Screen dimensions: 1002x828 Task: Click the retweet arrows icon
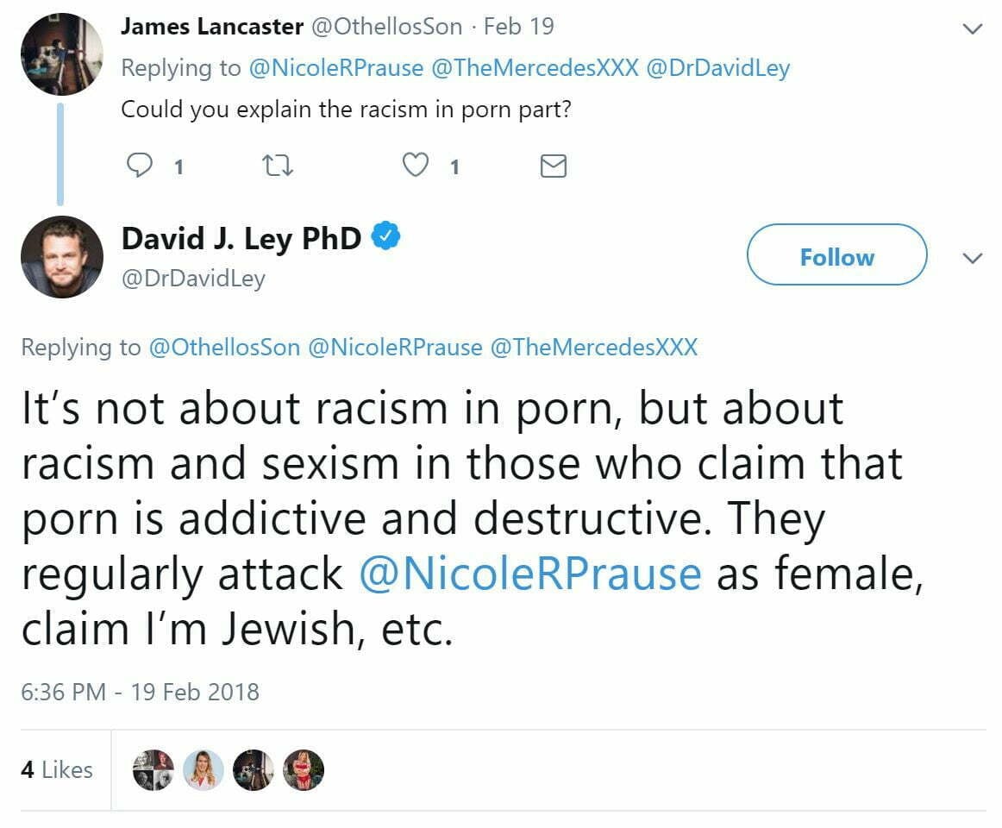point(279,165)
